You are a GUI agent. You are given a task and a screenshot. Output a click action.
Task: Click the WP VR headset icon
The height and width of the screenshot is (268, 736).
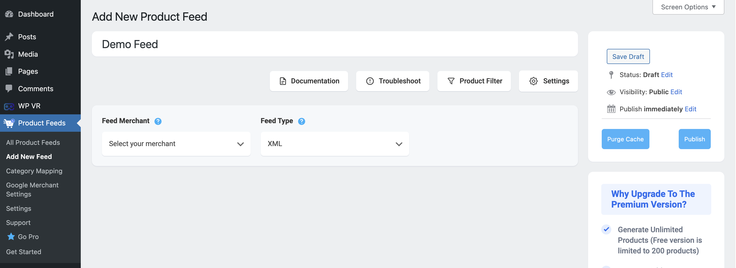9,106
